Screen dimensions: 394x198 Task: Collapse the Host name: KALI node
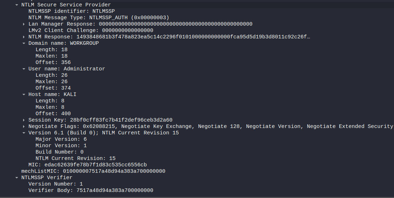tap(24, 95)
